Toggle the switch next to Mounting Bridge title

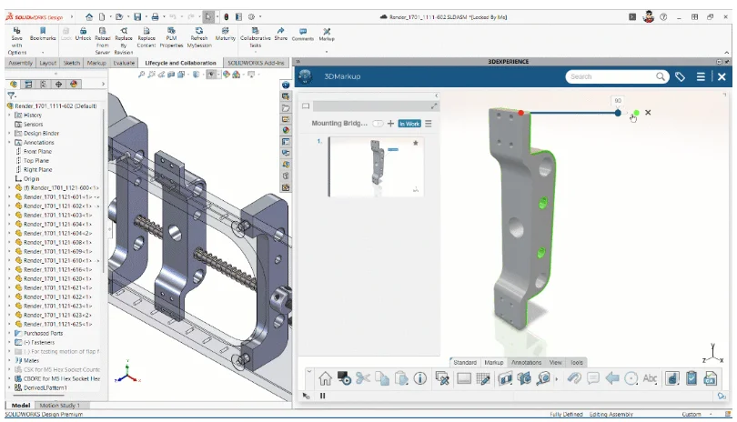(379, 124)
